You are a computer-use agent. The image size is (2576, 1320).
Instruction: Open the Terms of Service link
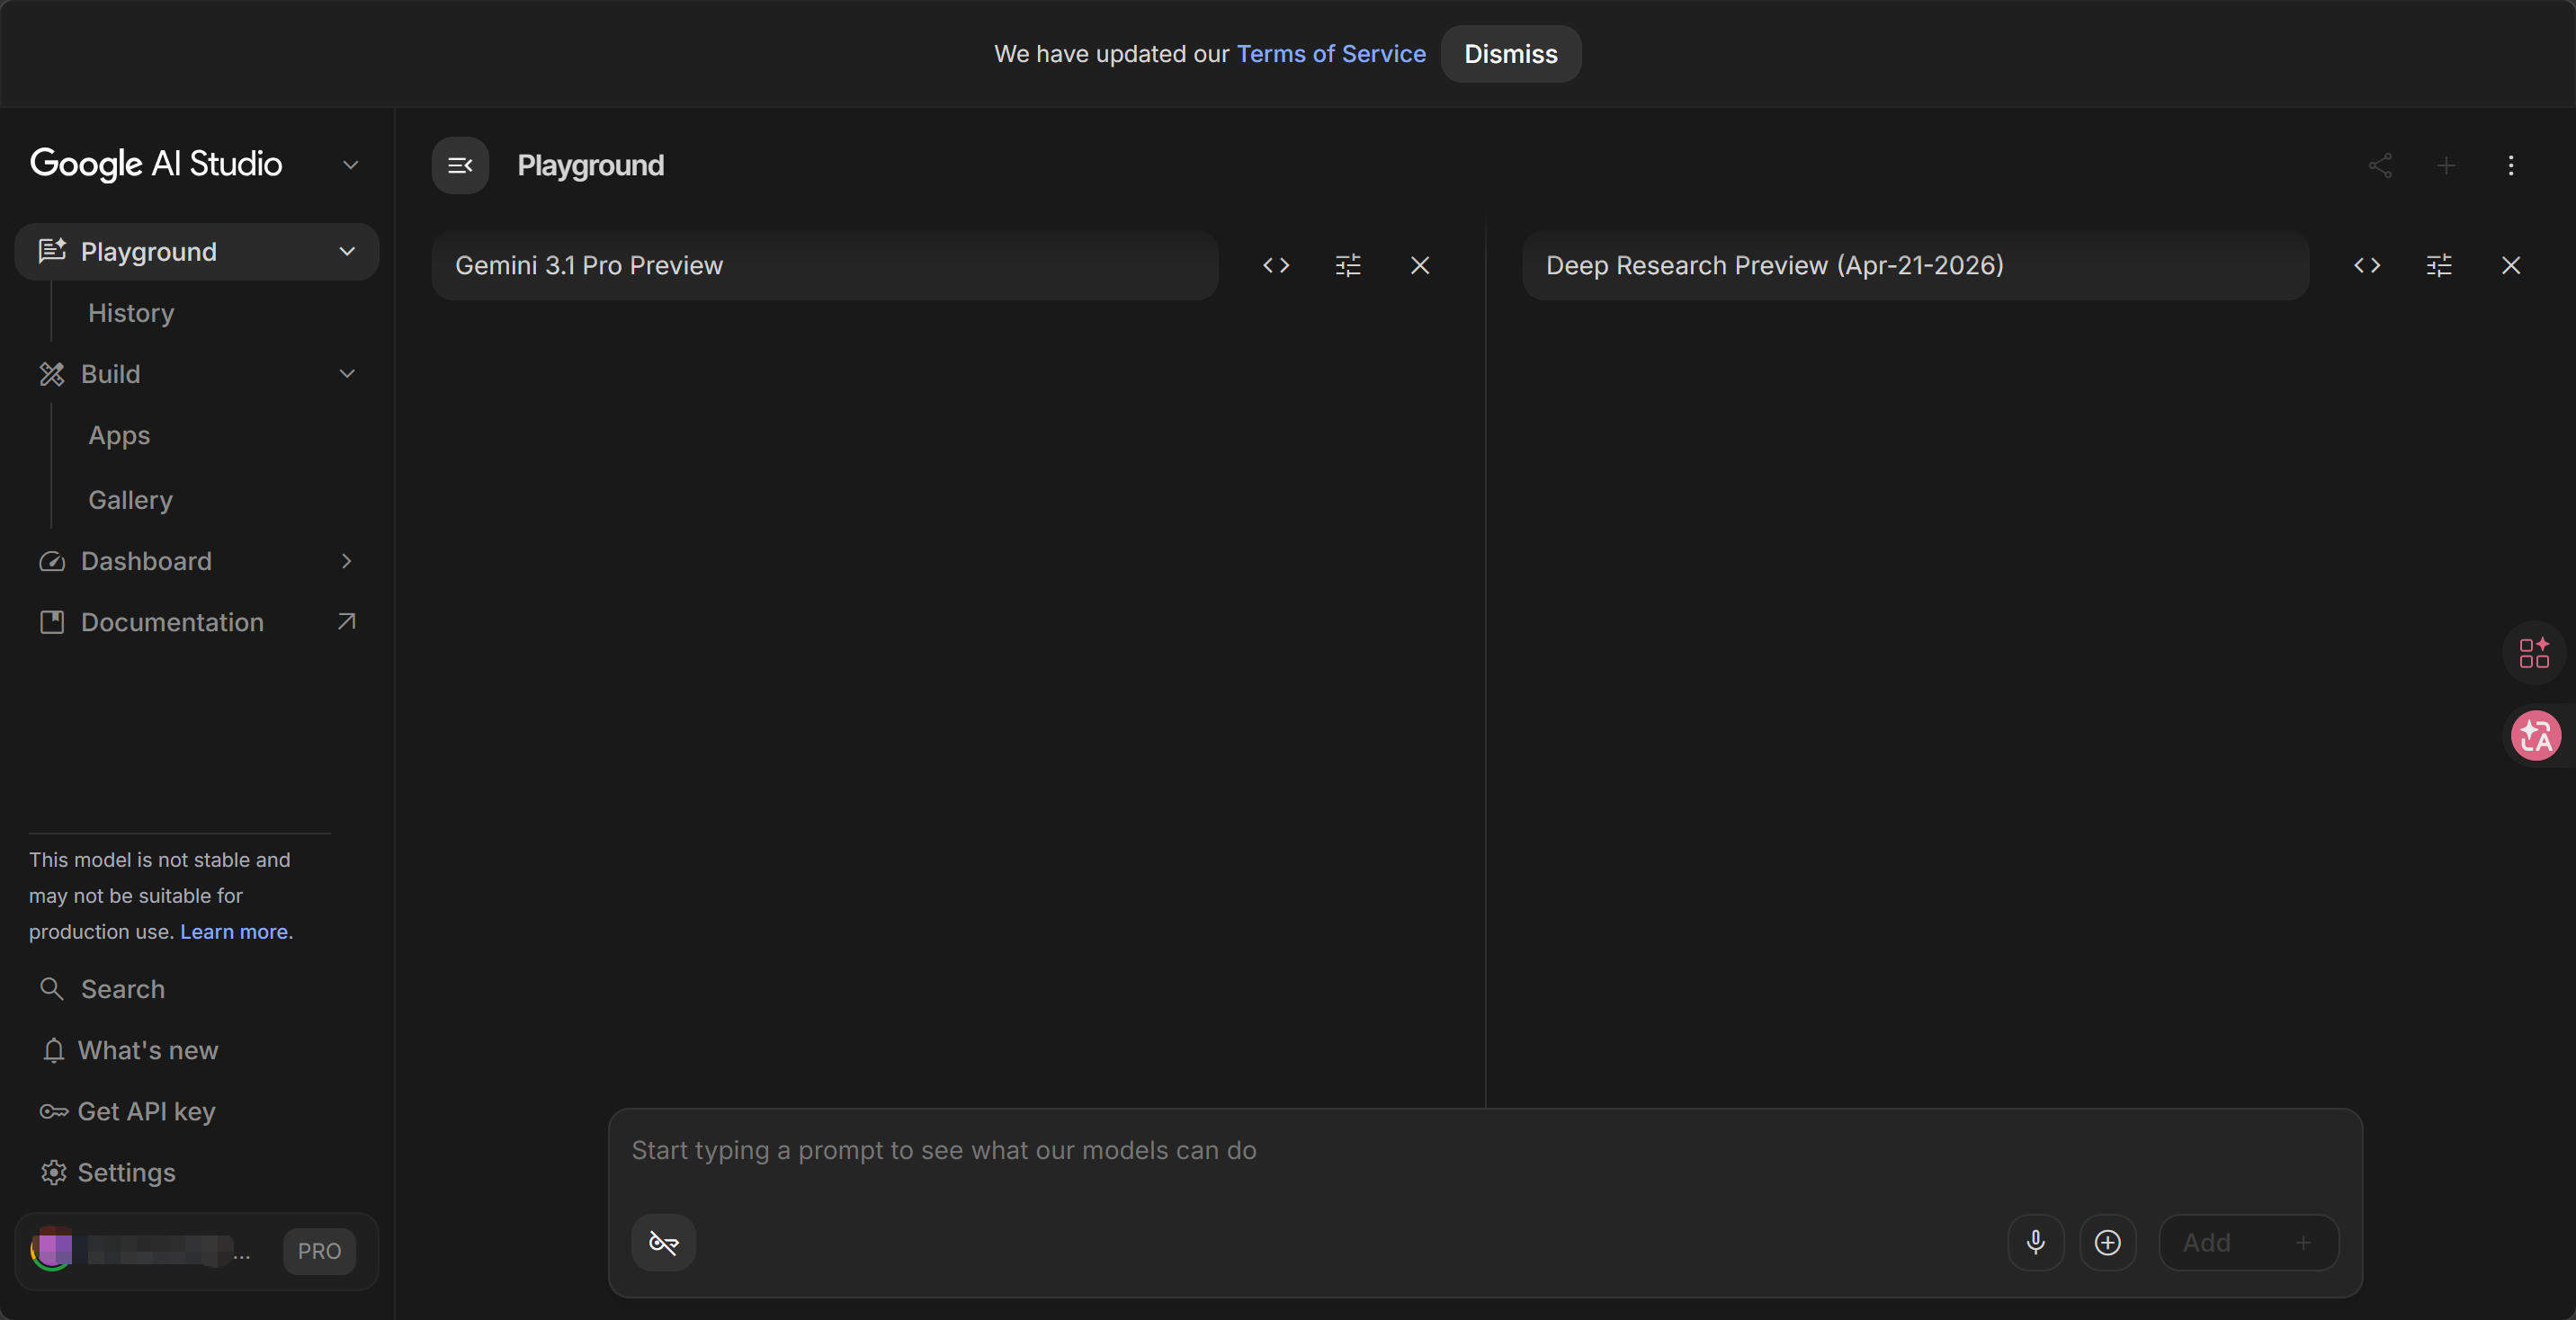(1331, 54)
